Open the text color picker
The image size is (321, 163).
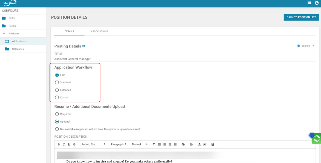coord(199,144)
